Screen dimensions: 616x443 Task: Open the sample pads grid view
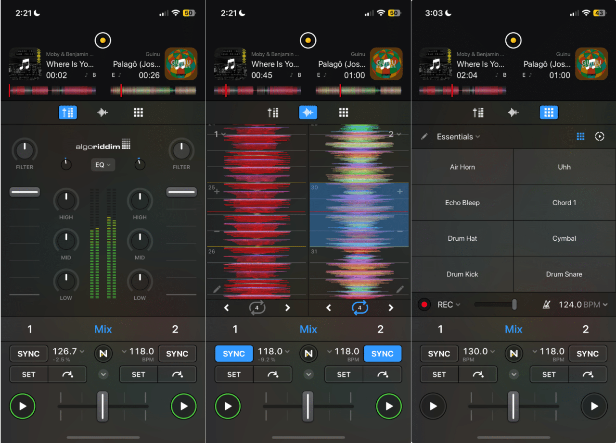click(549, 112)
